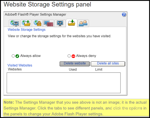Click inside the empty visited websites list box
This screenshot has height=118, width=150.
64,83
